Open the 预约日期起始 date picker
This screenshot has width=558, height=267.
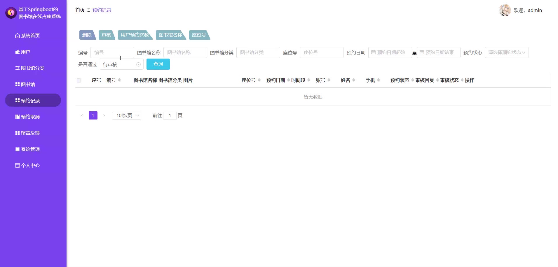(390, 52)
